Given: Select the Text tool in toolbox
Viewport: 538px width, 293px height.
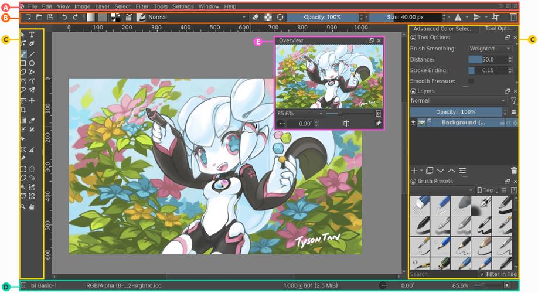Looking at the screenshot, I should click(32, 35).
